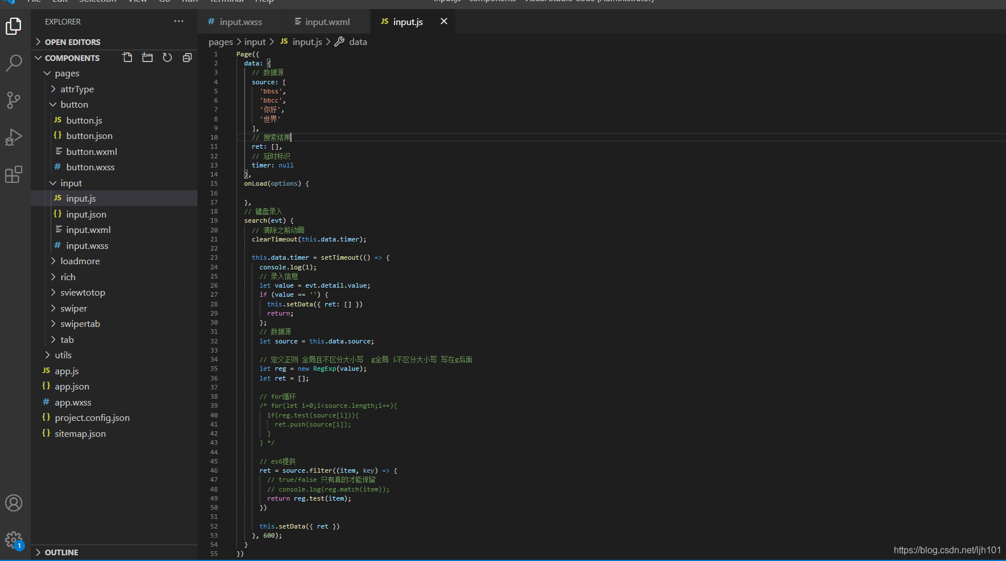This screenshot has height=561, width=1006.
Task: Expand the loadmore folder
Action: [x=114, y=261]
